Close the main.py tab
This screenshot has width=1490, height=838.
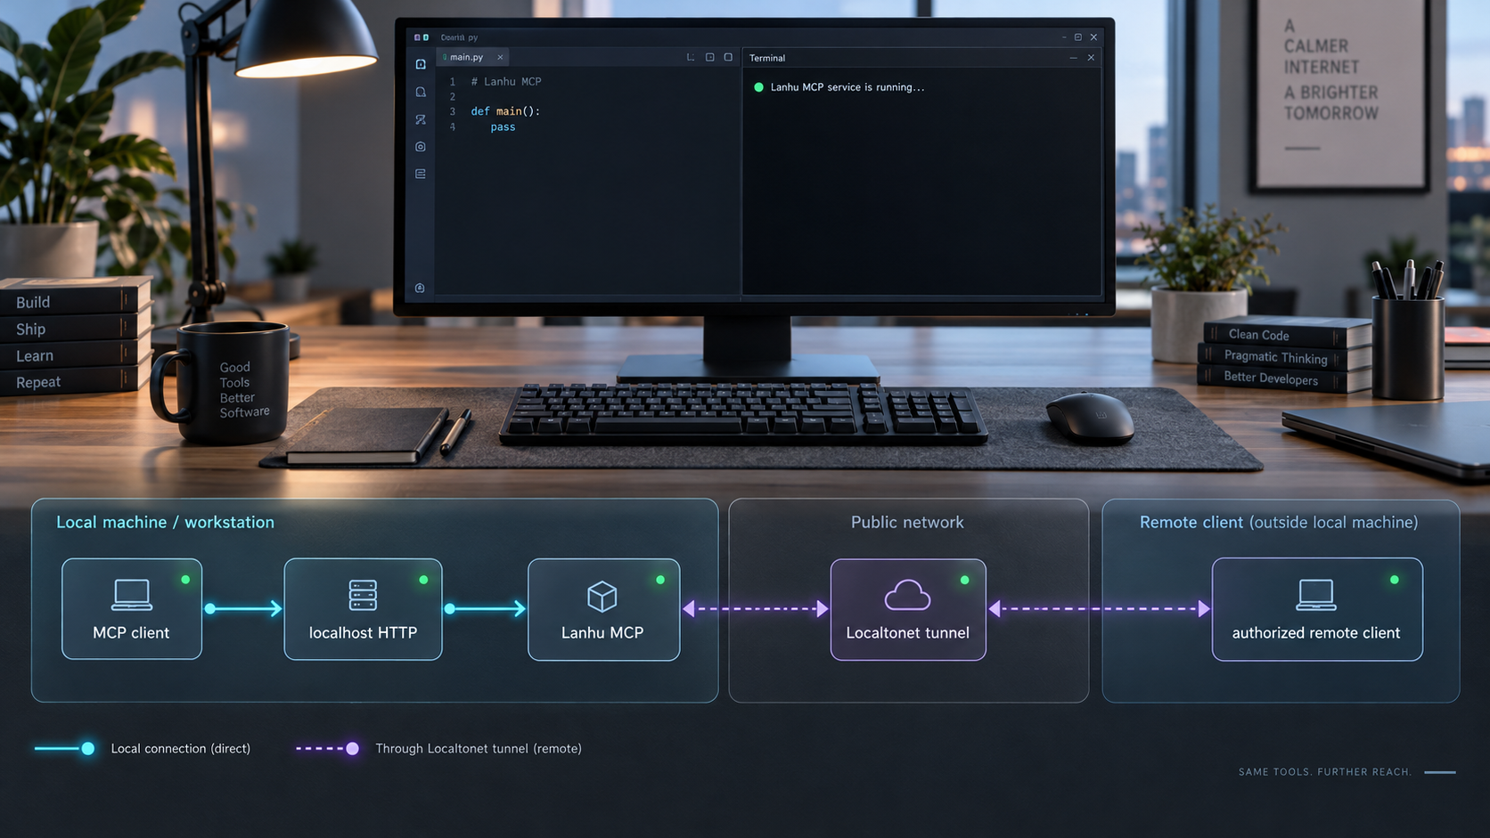click(500, 57)
